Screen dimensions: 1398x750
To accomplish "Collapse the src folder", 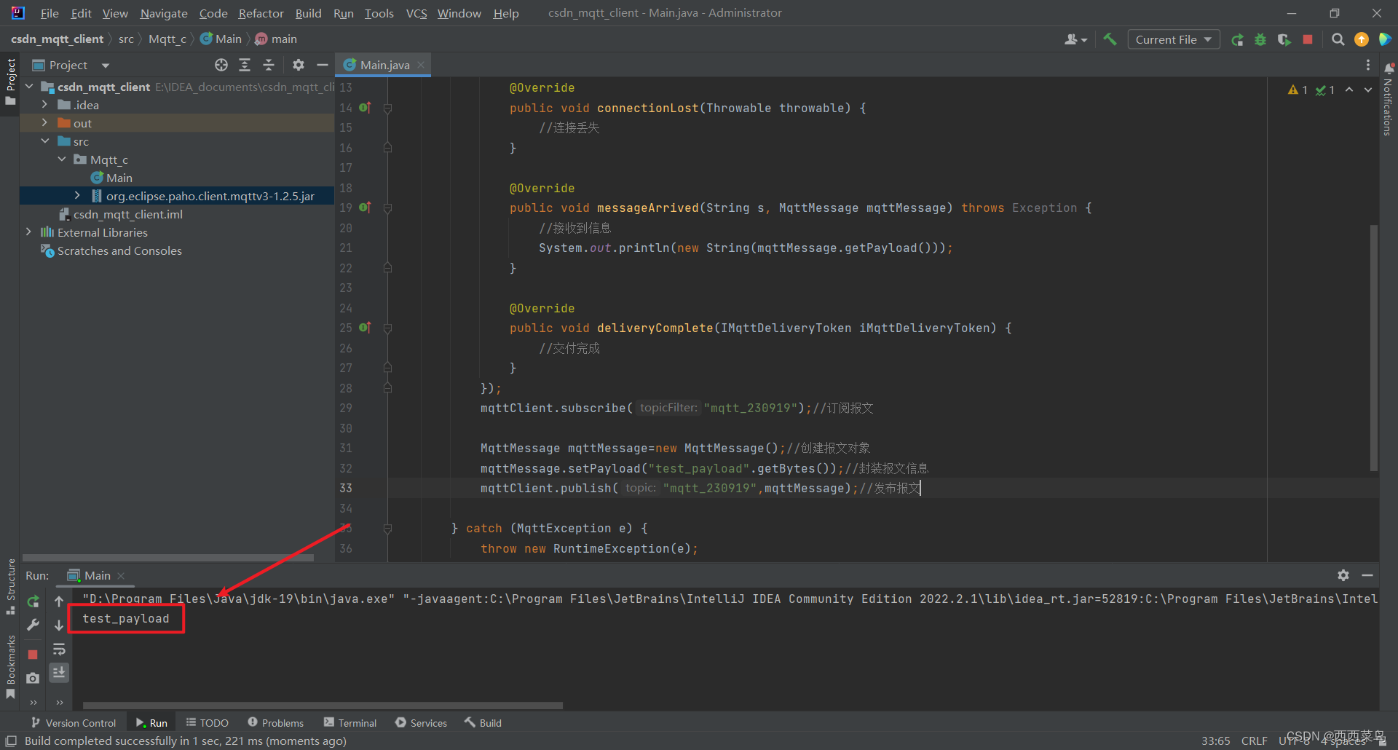I will coord(44,141).
